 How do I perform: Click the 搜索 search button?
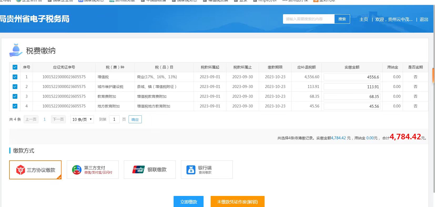[x=342, y=19]
